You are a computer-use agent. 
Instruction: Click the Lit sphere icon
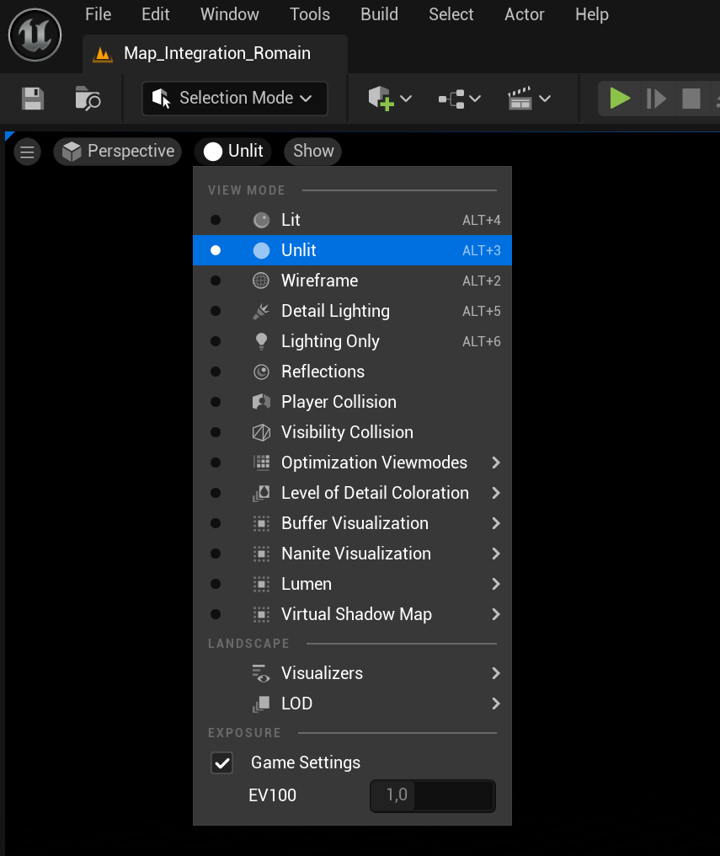point(261,220)
